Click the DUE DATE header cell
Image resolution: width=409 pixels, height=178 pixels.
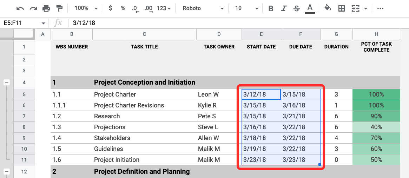tap(301, 47)
